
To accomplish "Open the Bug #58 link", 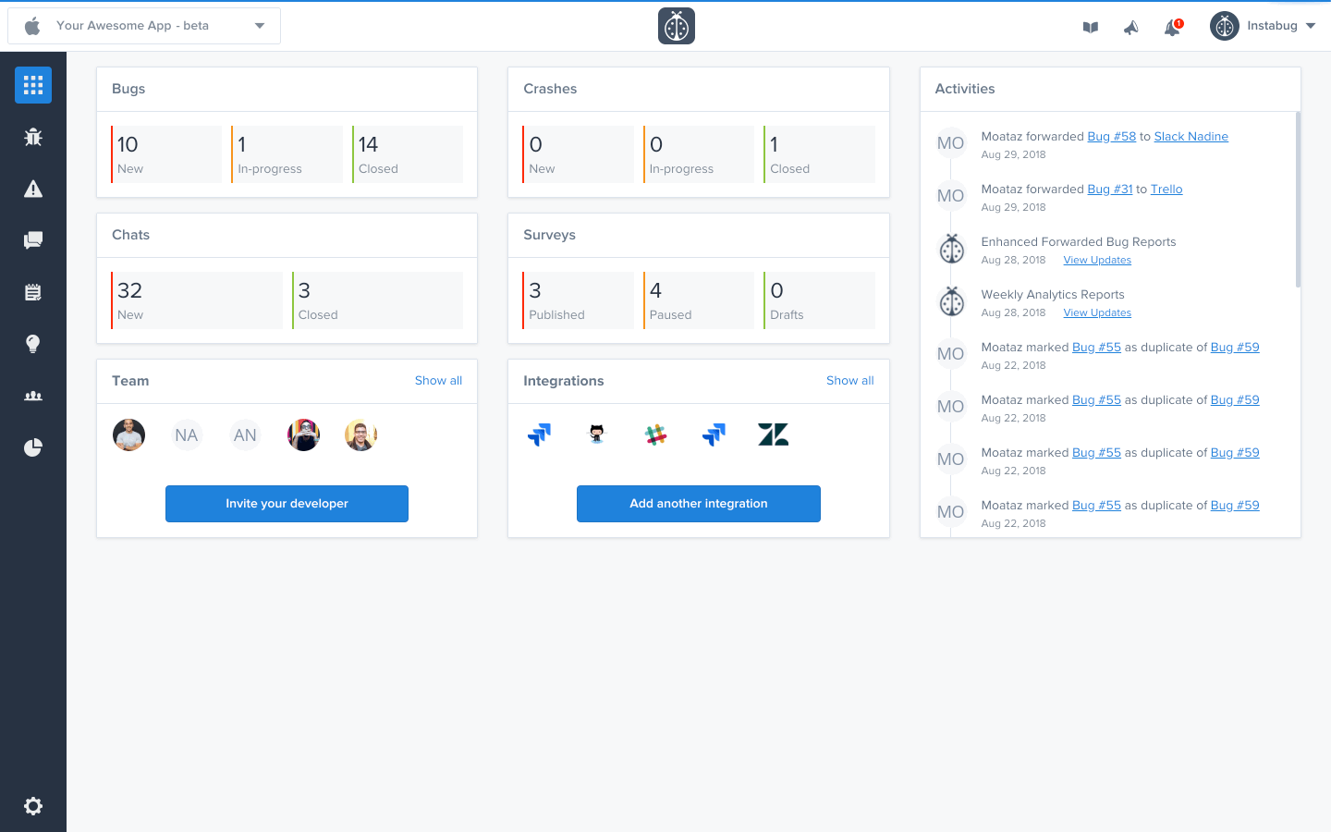I will (1112, 137).
